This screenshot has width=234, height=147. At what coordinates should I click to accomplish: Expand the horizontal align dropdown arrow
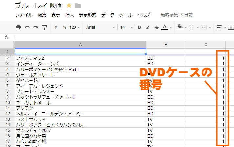(x=225, y=27)
